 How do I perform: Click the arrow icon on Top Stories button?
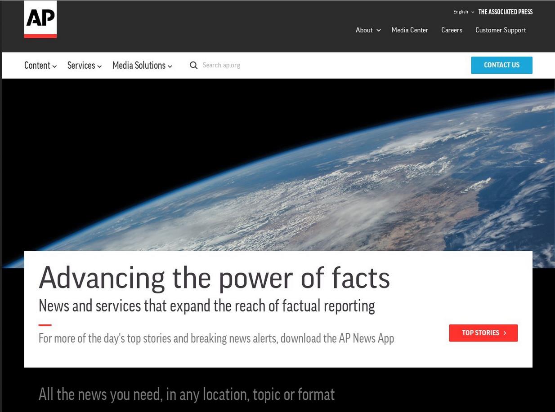pos(505,333)
